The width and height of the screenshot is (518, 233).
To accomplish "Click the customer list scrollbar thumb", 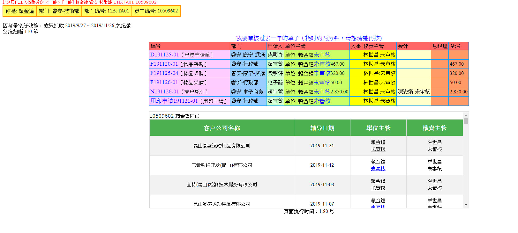I will (x=466, y=121).
